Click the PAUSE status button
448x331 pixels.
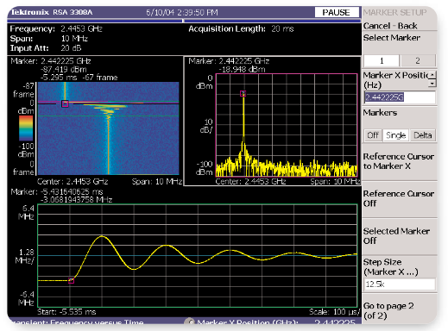pyautogui.click(x=337, y=12)
